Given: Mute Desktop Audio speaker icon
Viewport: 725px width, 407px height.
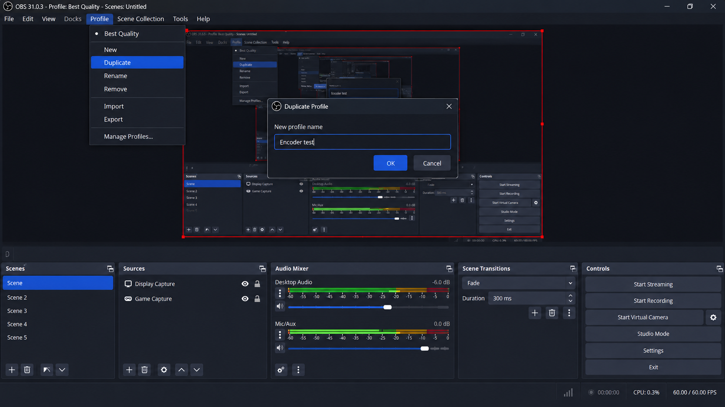Looking at the screenshot, I should coord(280,307).
